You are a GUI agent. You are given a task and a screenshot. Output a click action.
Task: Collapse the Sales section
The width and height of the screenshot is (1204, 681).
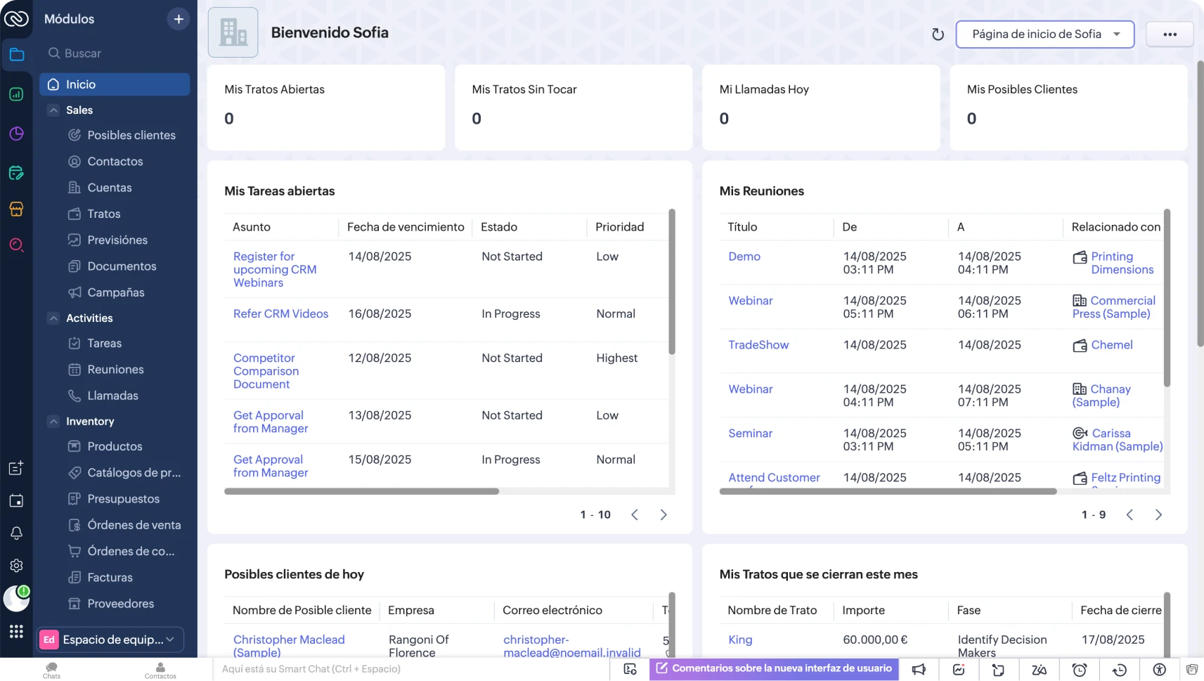53,110
